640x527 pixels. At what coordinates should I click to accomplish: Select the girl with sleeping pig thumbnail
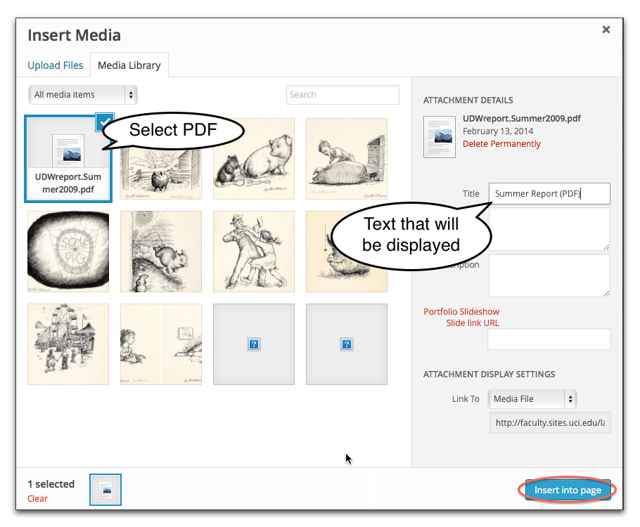pyautogui.click(x=347, y=159)
